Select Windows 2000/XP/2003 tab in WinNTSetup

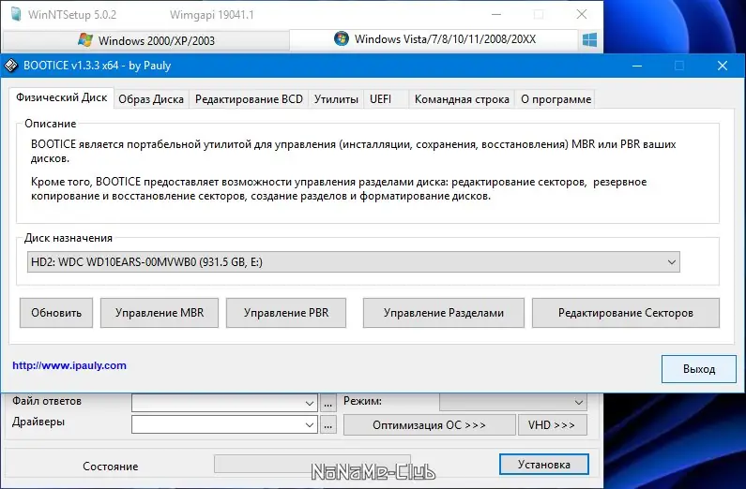(x=146, y=41)
